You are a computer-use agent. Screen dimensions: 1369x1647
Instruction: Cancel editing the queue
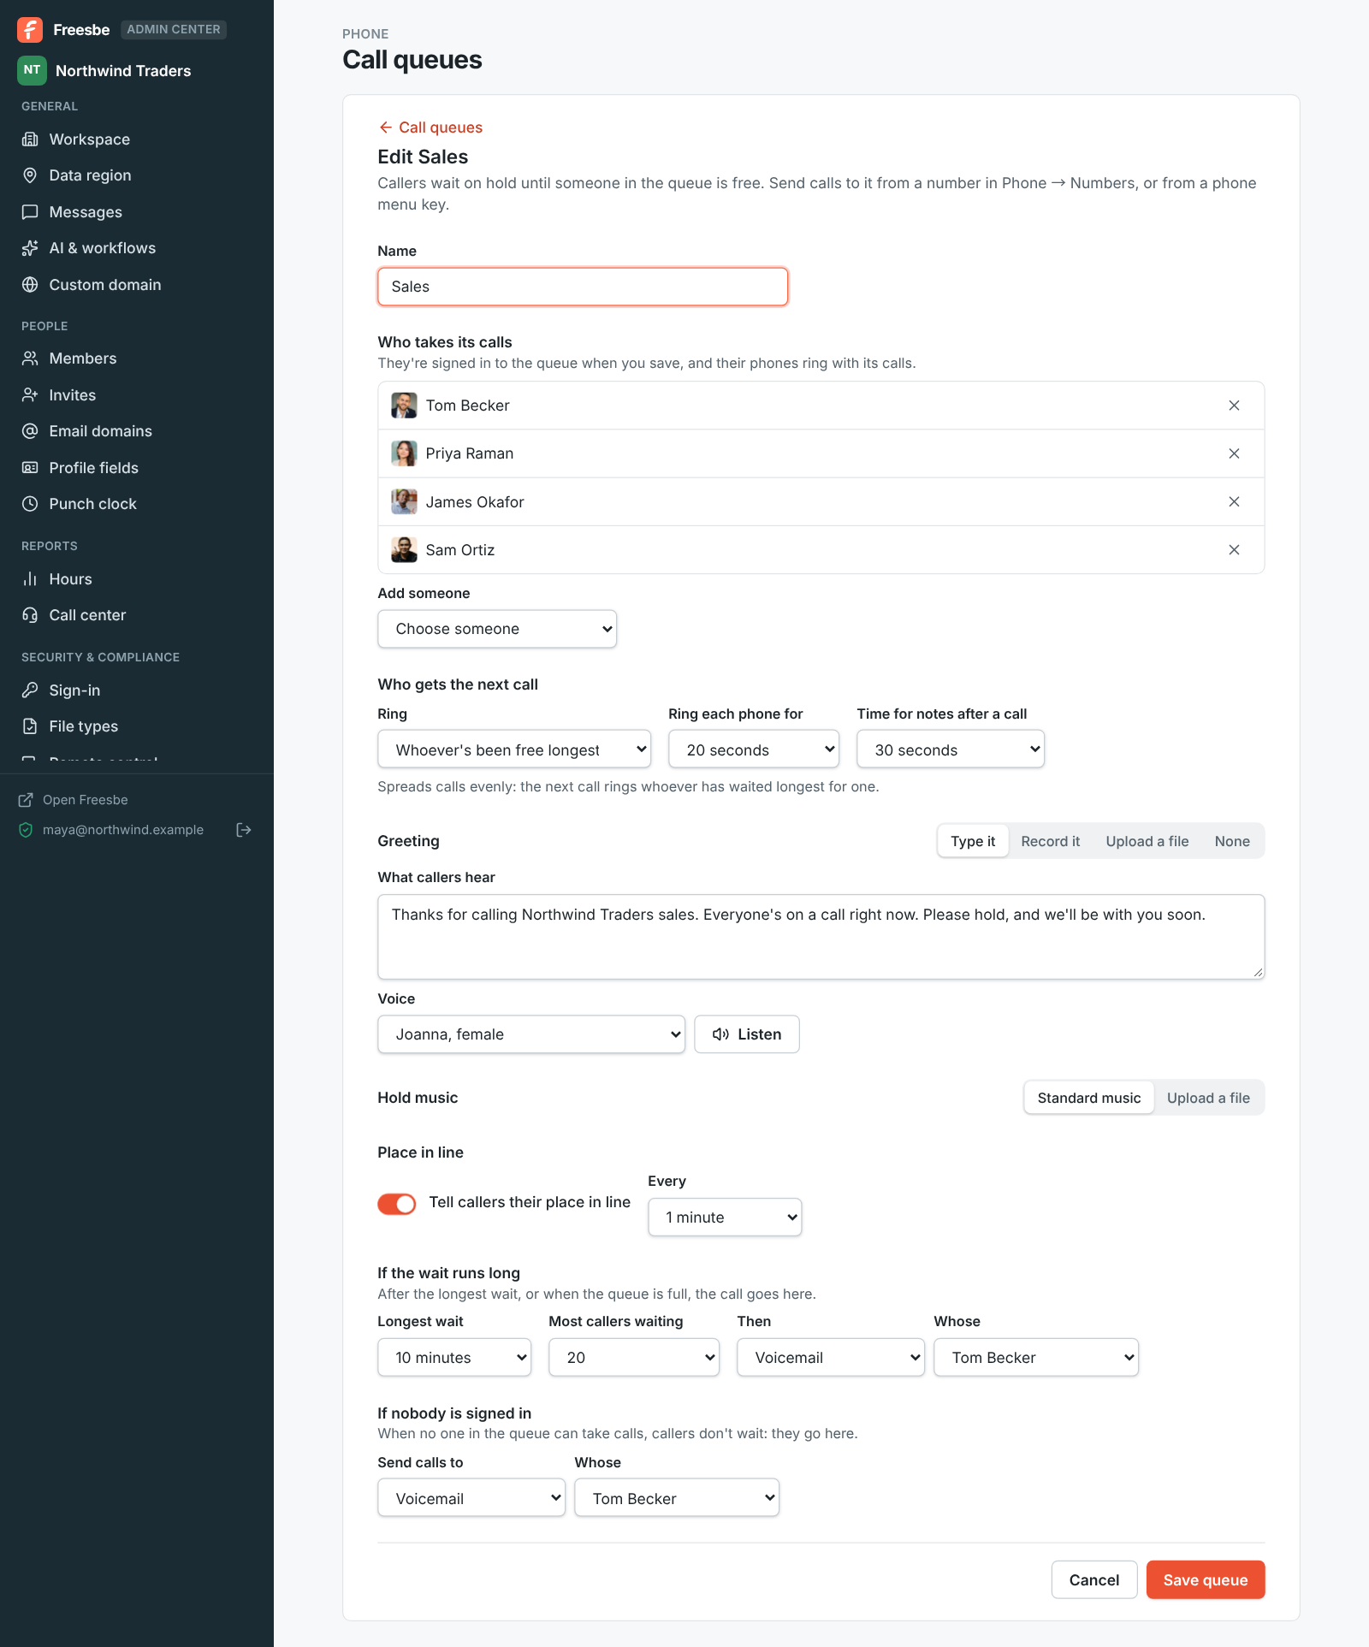pyautogui.click(x=1094, y=1580)
